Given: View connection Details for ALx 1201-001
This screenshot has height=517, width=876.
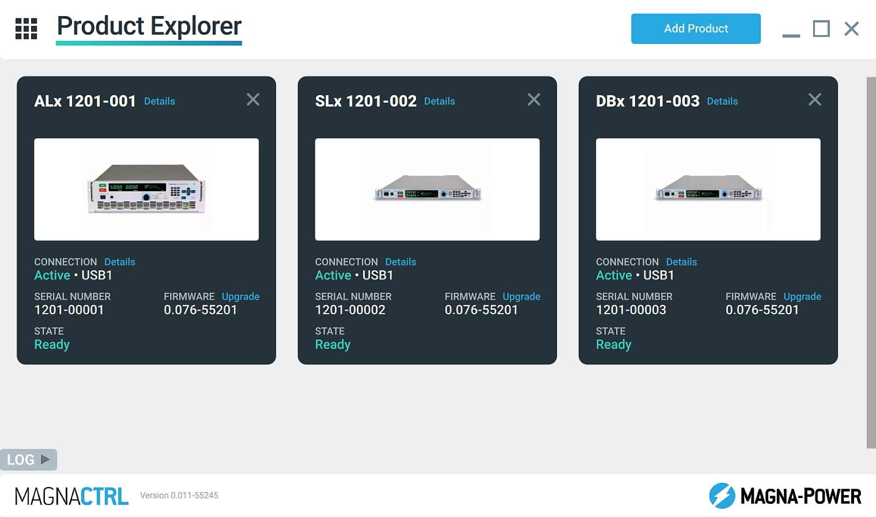Looking at the screenshot, I should [120, 262].
